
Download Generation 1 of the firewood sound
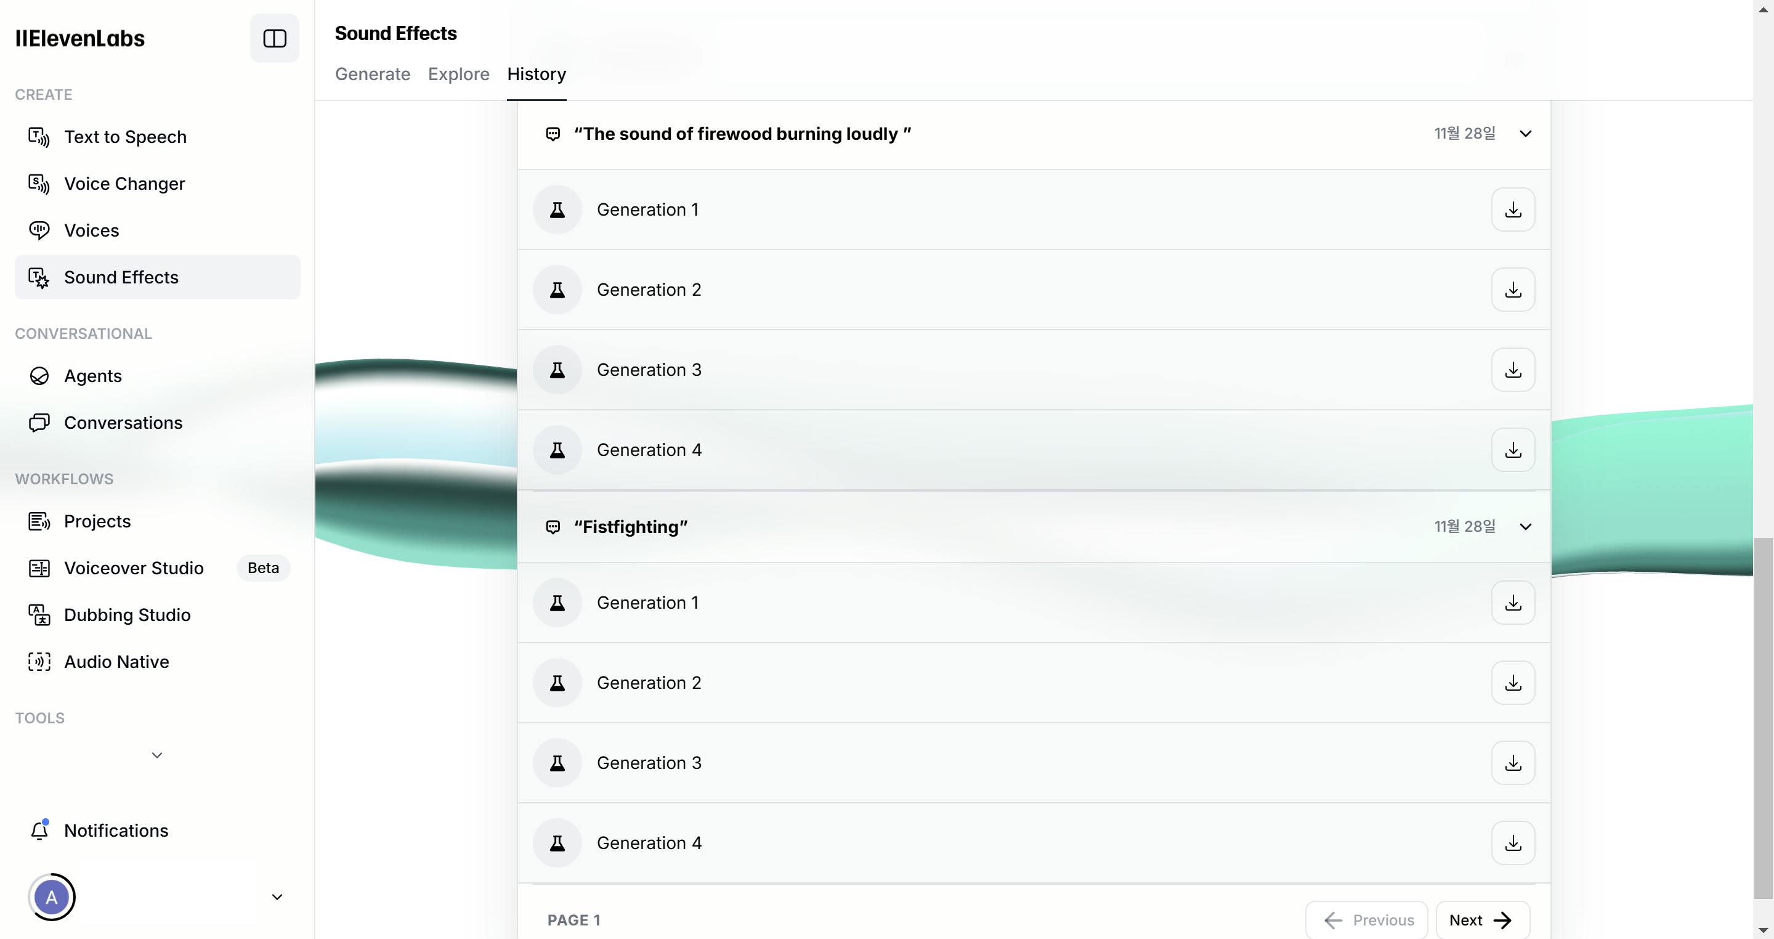pos(1512,209)
